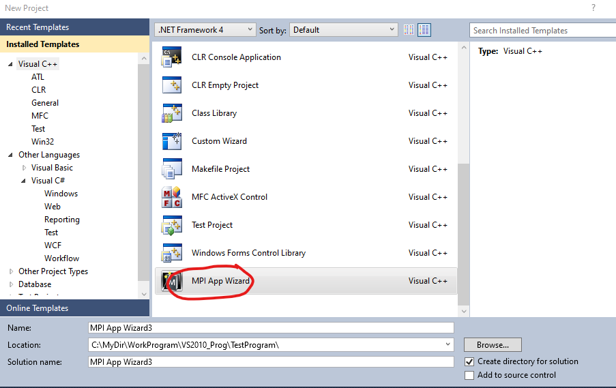Click the Name text field
616x388 pixels.
click(x=271, y=328)
